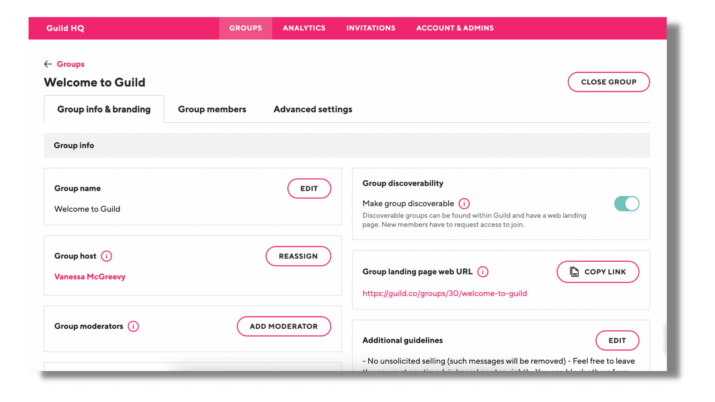Reassign the group host

point(298,256)
